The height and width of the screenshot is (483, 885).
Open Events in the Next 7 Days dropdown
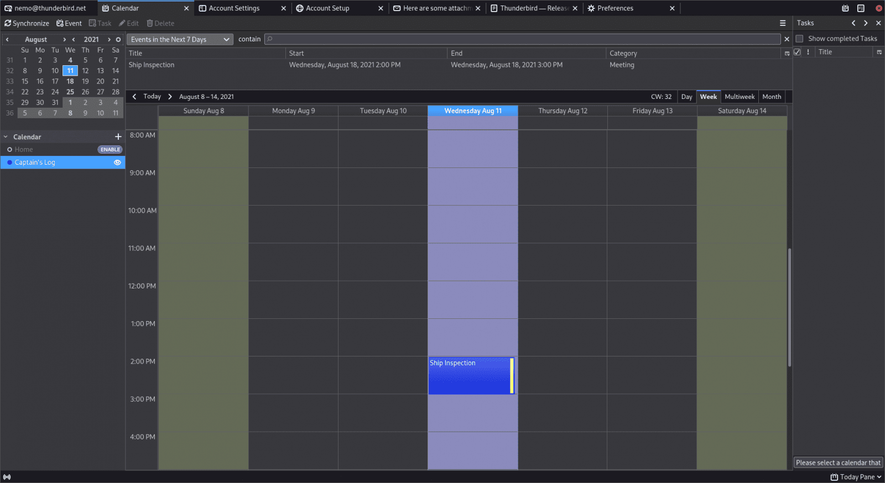(x=180, y=39)
